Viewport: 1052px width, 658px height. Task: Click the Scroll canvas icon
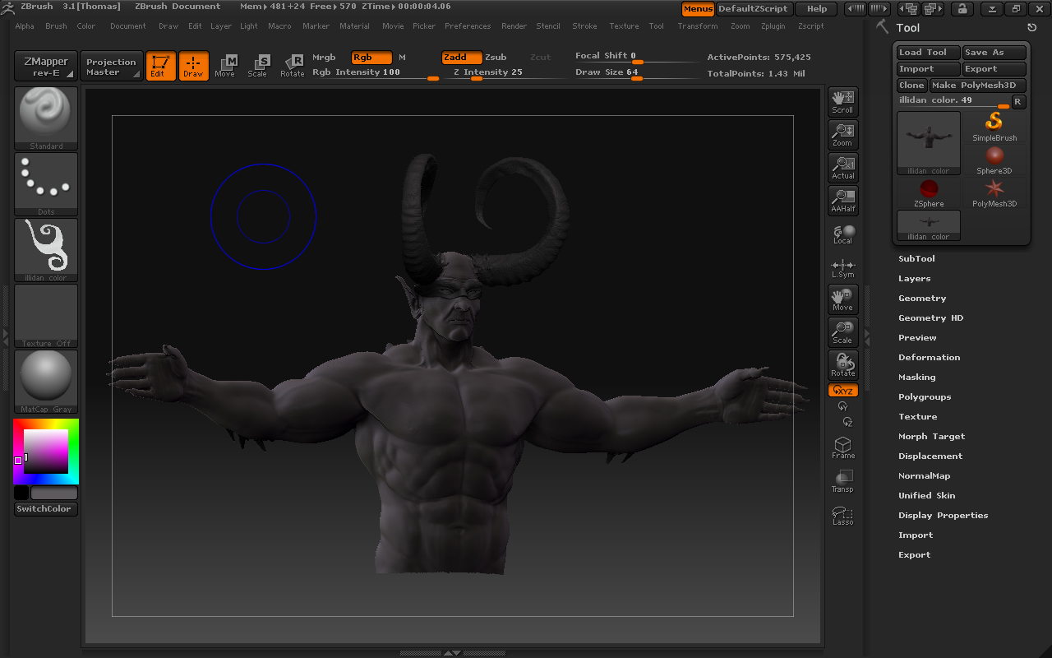(842, 102)
